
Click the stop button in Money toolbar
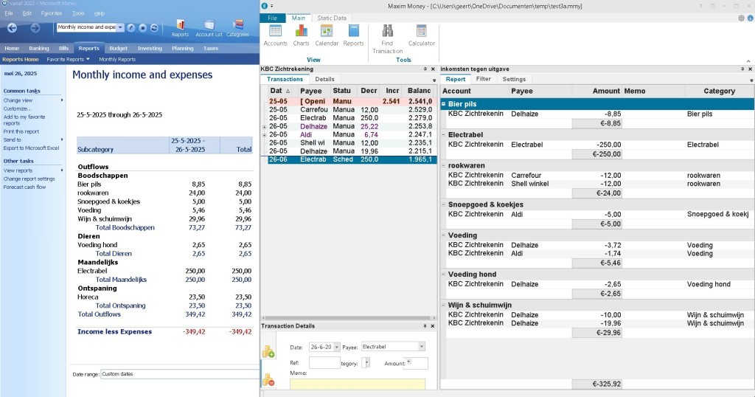coord(142,28)
